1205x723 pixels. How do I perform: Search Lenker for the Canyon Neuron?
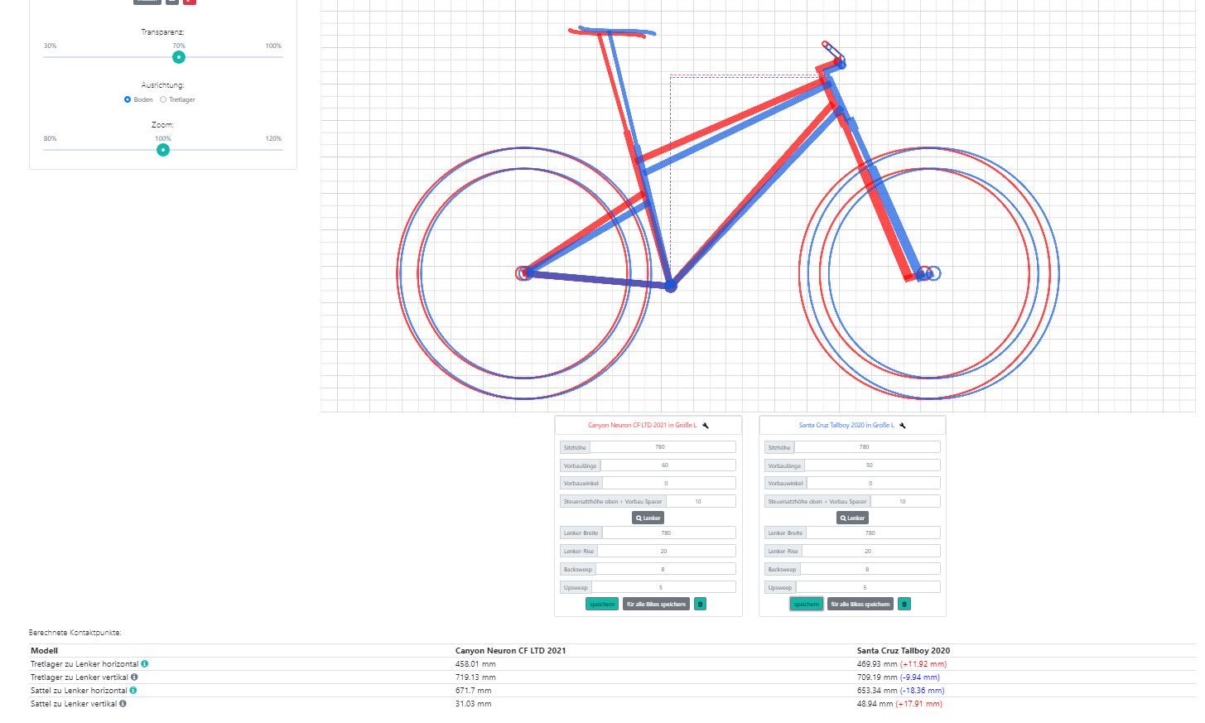coord(648,518)
